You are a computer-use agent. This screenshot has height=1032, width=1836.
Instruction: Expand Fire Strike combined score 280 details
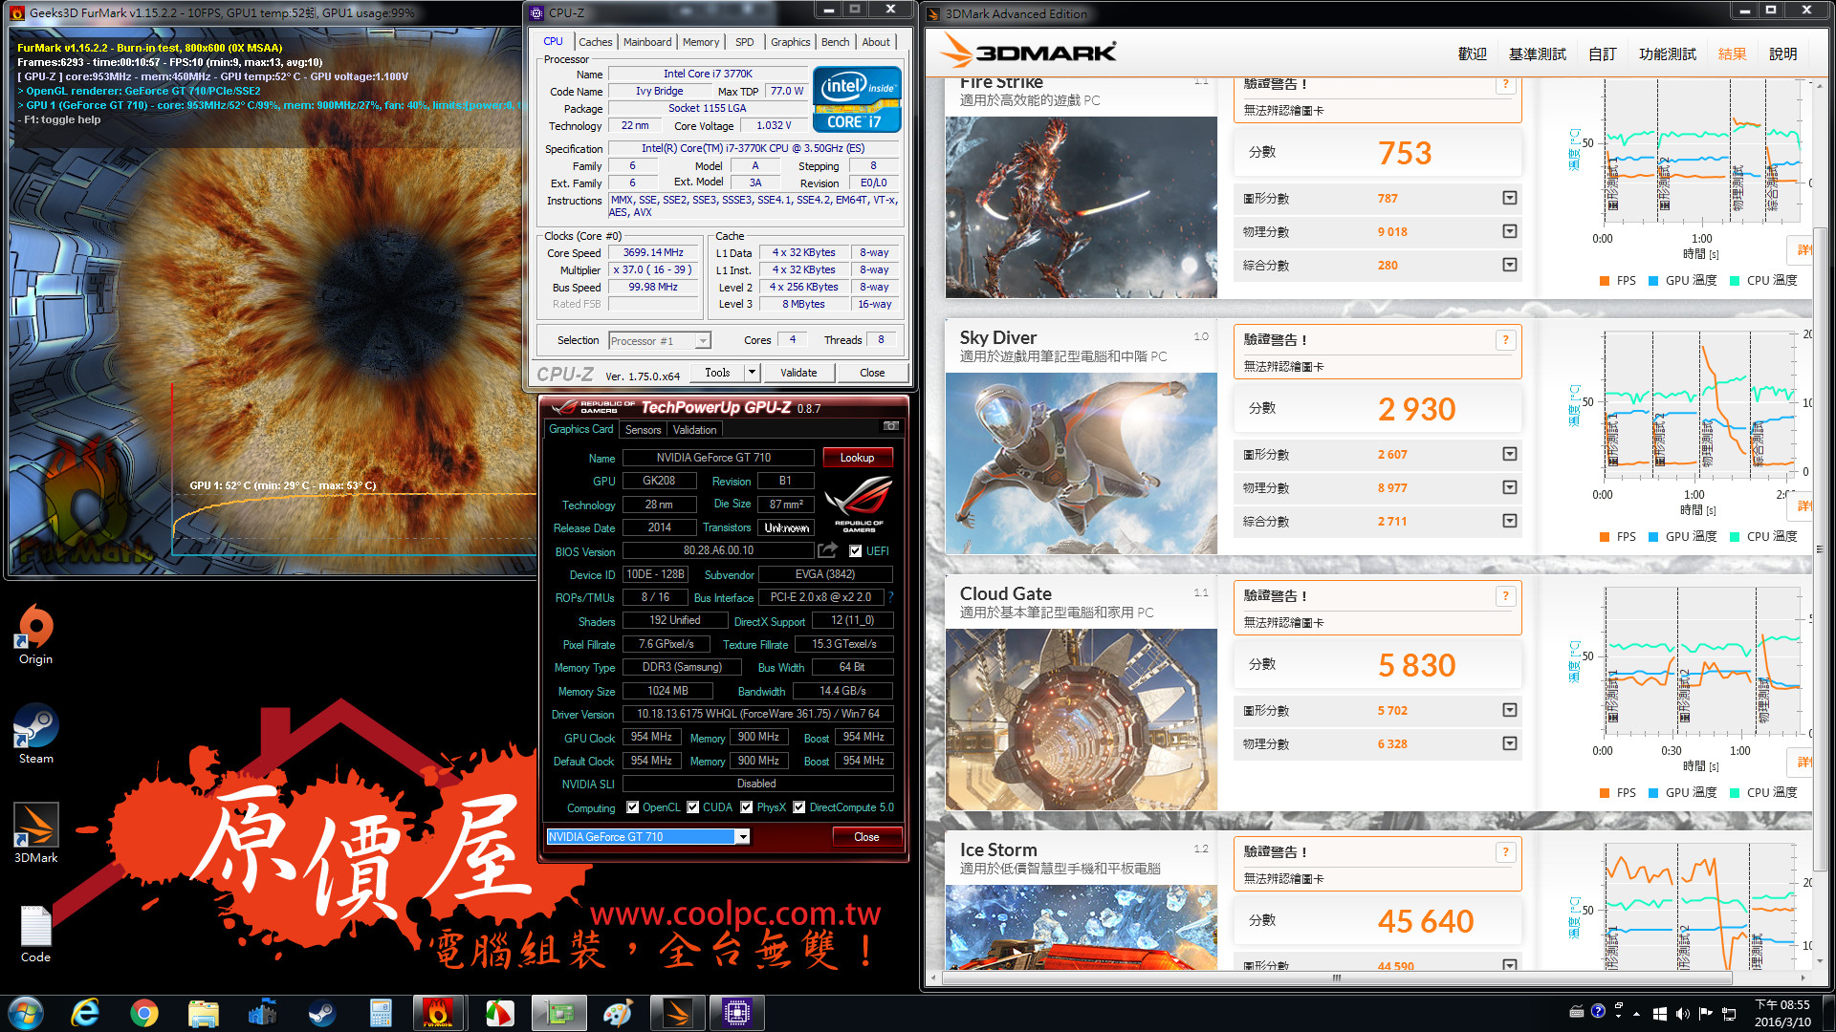(1510, 265)
